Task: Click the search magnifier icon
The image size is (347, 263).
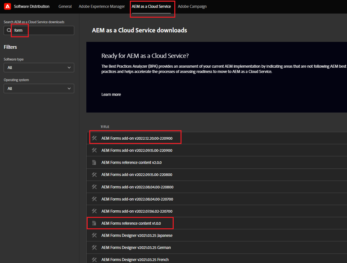Action: [x=9, y=30]
